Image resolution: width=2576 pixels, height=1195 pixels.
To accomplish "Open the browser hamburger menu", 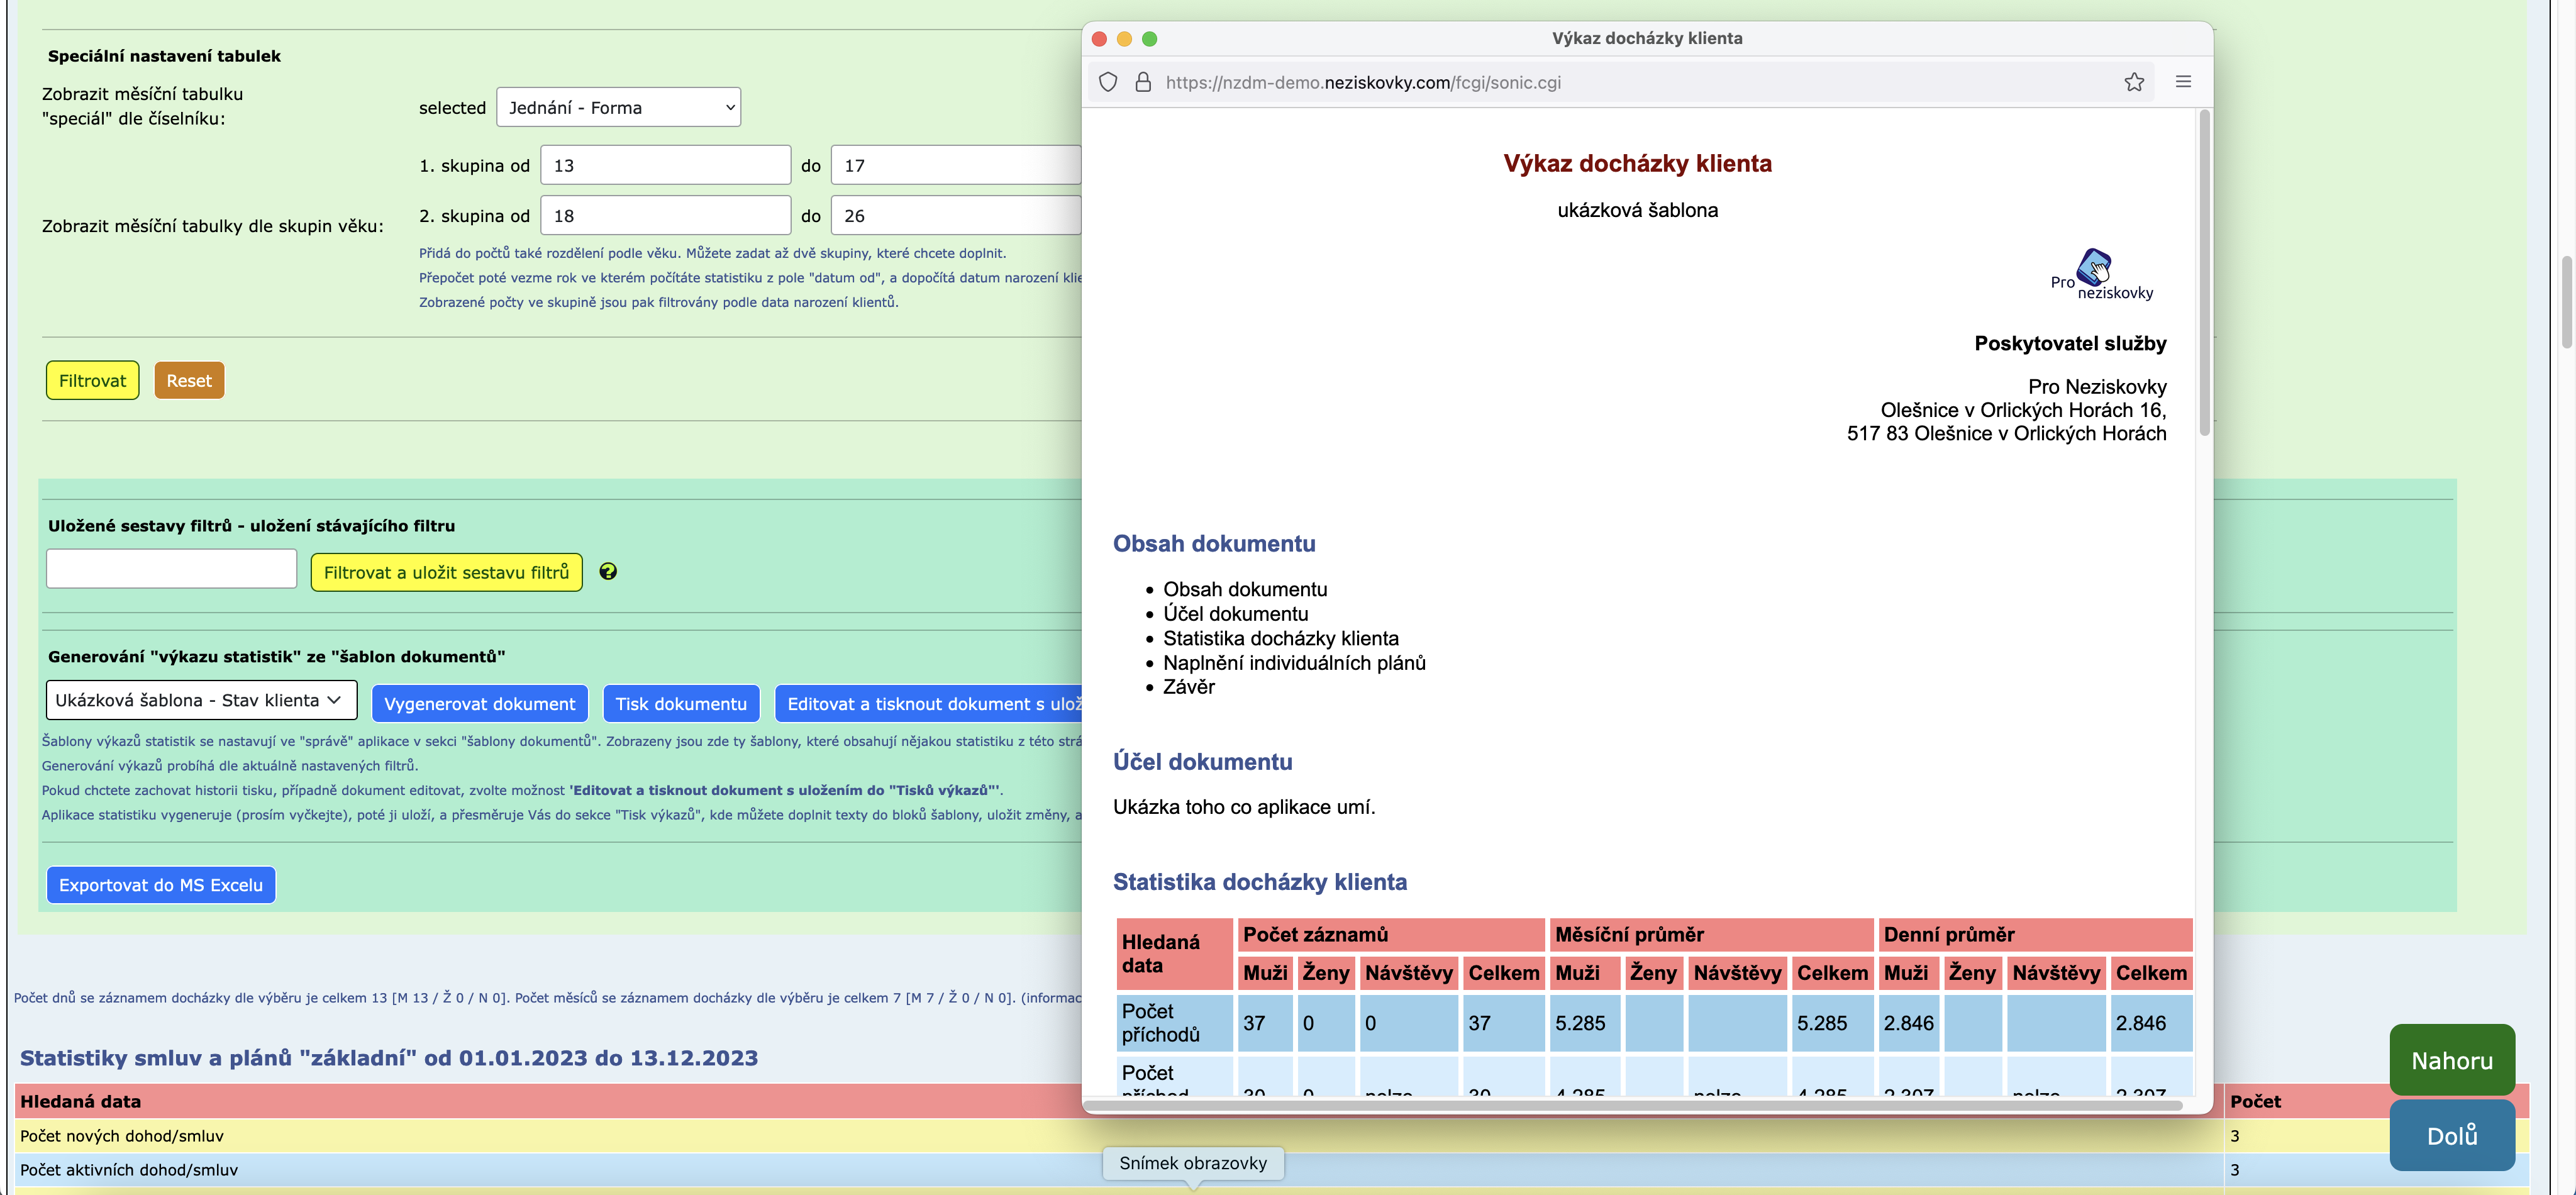I will (x=2183, y=82).
